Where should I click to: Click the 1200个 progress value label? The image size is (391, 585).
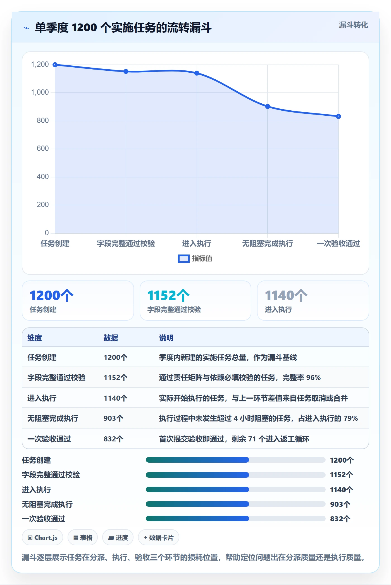(x=342, y=460)
